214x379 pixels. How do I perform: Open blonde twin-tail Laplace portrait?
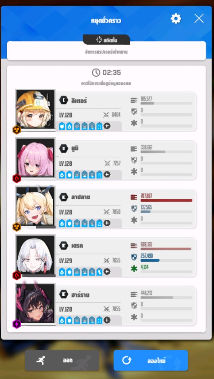[x=35, y=206]
